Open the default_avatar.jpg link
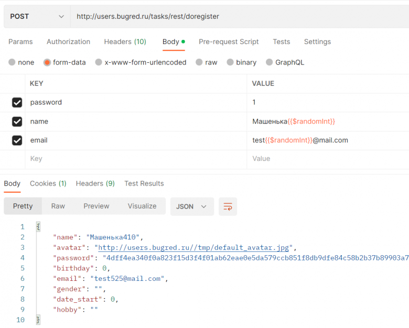This screenshot has height=328, width=409. [193, 247]
